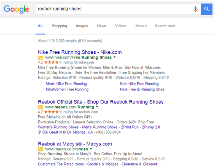Click the Ad badge on the Nike result

41,57
